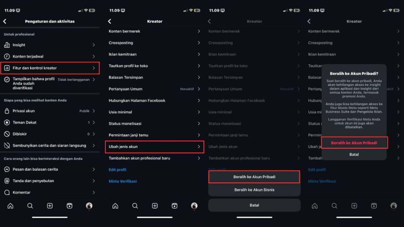Expand Privasi akun Publik chevron

(x=94, y=111)
